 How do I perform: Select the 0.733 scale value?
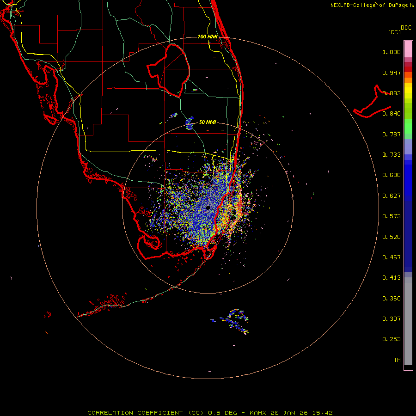tap(392, 155)
